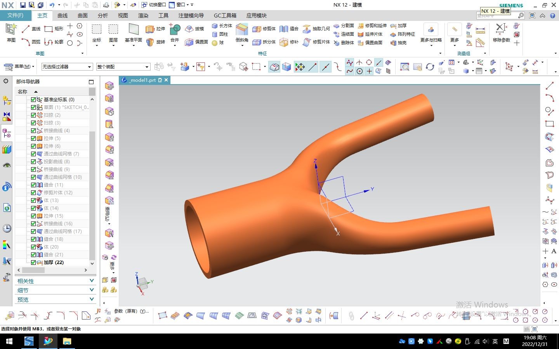Click the 倒斜角 chamfer tool
This screenshot has width=559, height=349.
point(241,33)
